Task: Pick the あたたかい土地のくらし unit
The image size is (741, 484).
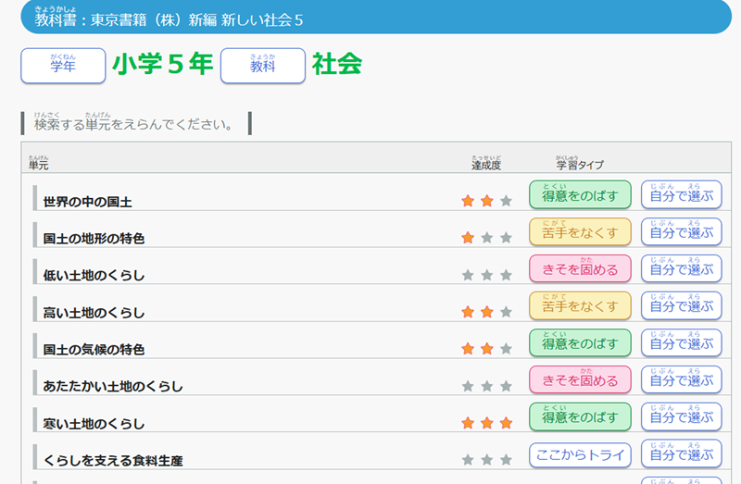Action: coord(113,387)
